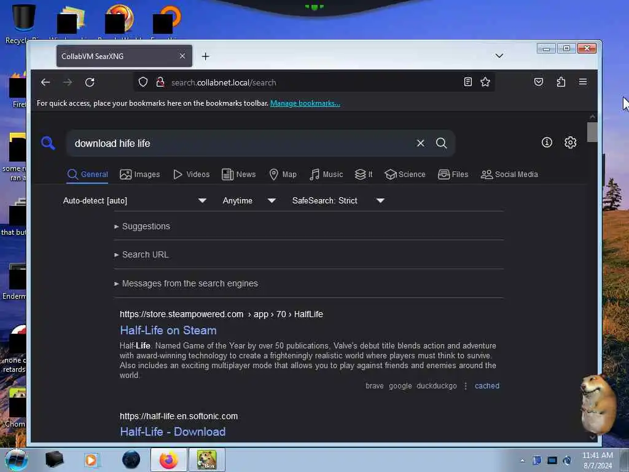Open the vertical dots menu beside cached
This screenshot has height=472, width=629.
[466, 386]
